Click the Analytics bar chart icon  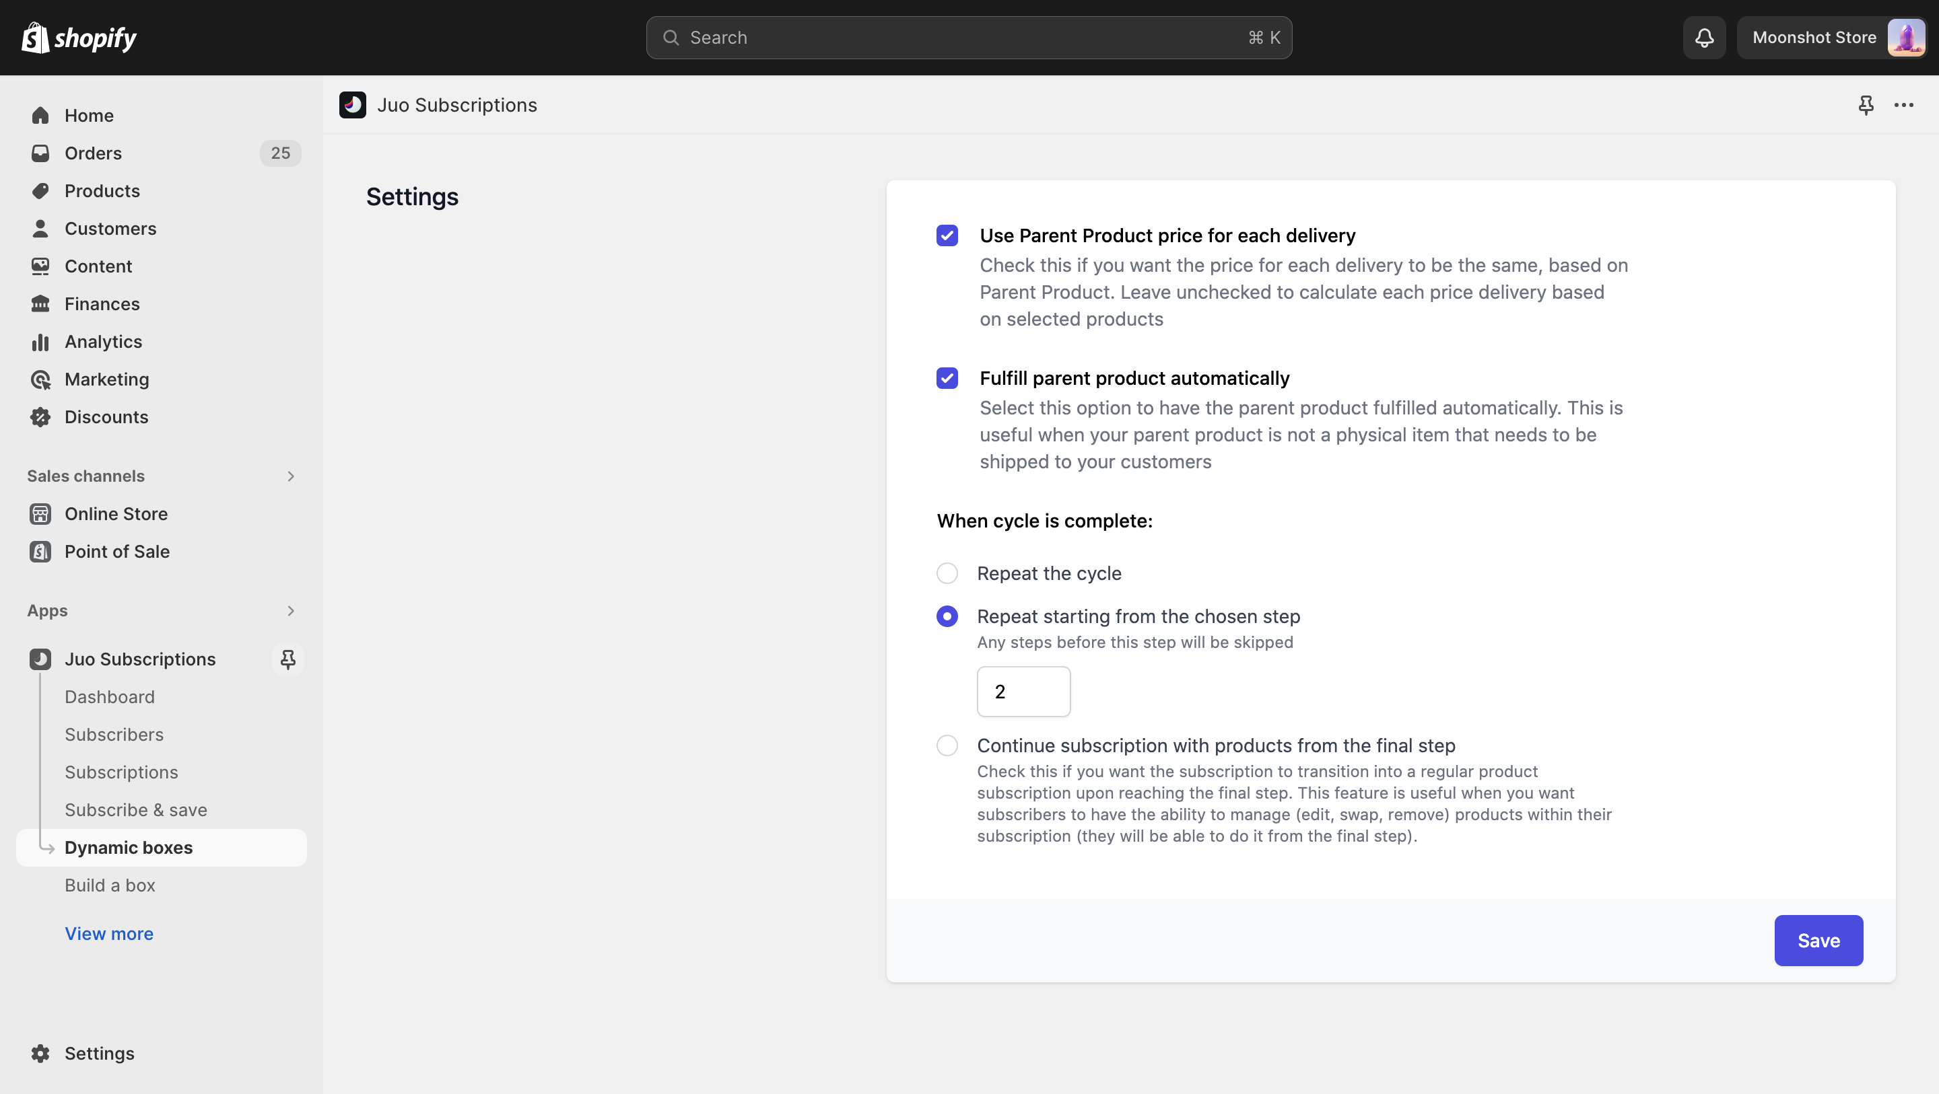[40, 342]
